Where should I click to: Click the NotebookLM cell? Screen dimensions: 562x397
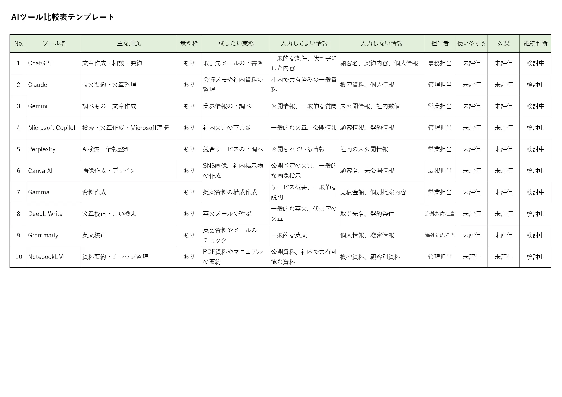[x=54, y=257]
